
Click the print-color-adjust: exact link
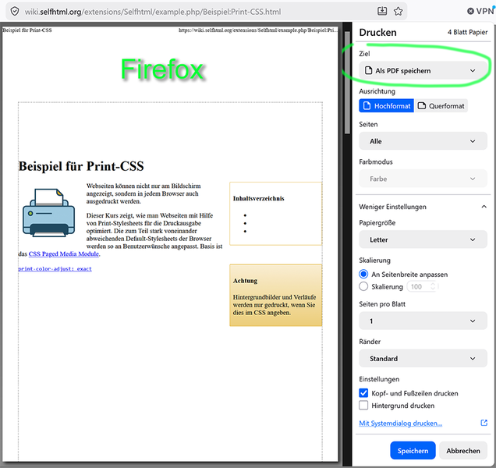(x=55, y=268)
